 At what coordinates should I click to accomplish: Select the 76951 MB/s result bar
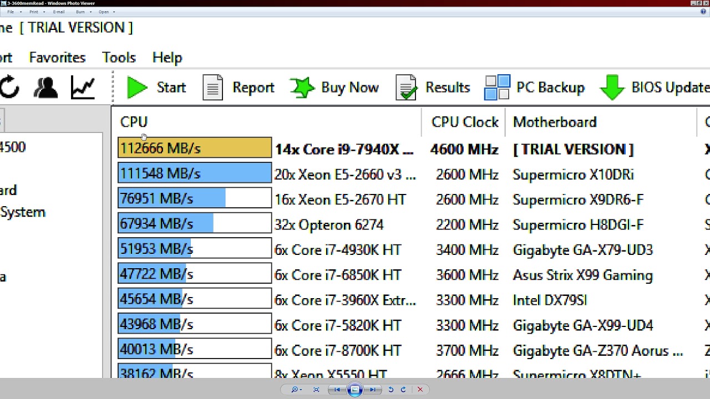(x=195, y=198)
